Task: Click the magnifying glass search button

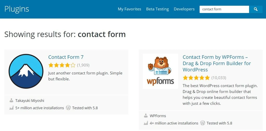Action: 256,9
